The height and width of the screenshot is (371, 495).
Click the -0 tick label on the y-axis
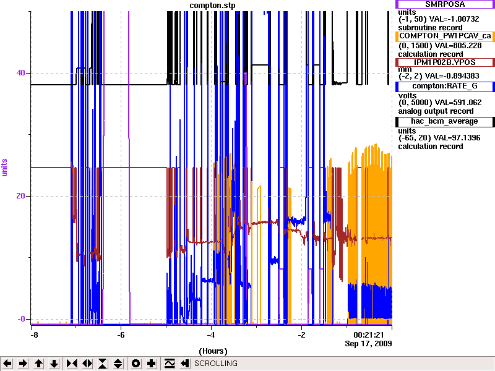(x=21, y=319)
